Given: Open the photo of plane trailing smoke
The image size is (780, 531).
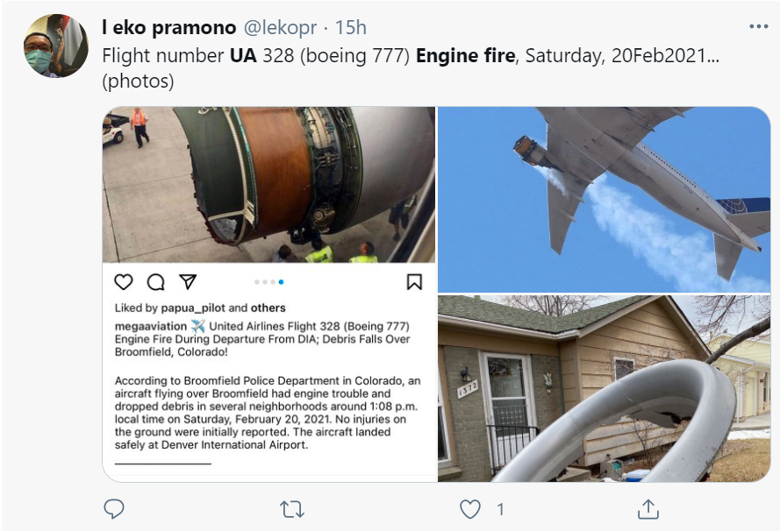Looking at the screenshot, I should 604,199.
